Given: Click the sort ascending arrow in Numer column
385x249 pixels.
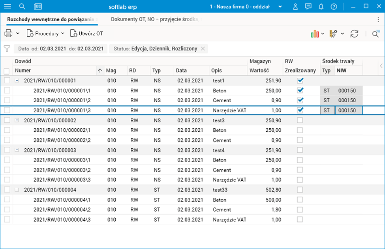Looking at the screenshot, I should [x=100, y=71].
